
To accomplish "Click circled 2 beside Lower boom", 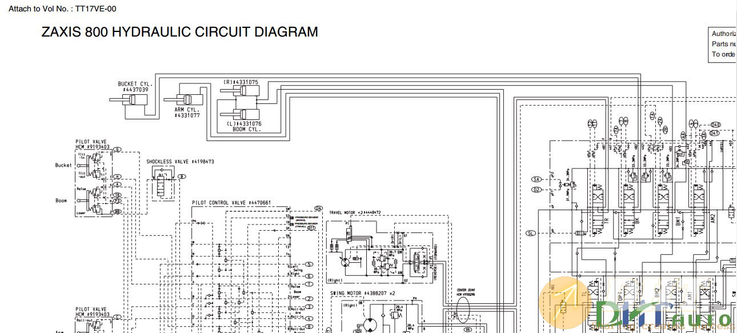I will tap(309, 298).
